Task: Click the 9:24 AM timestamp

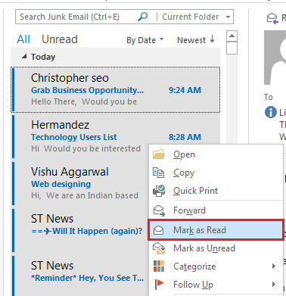Action: pyautogui.click(x=185, y=90)
